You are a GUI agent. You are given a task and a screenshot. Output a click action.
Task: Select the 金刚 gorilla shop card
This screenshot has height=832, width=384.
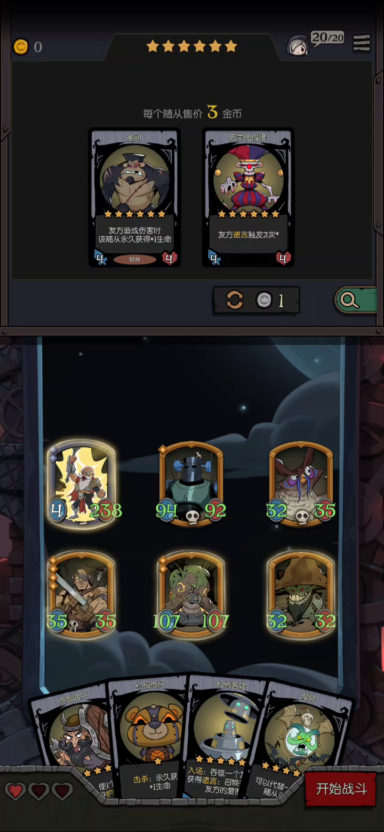tap(134, 197)
